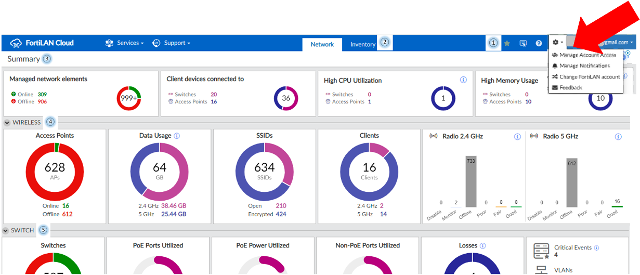Click info icon on Radio 2.4 GHz panel
The height and width of the screenshot is (275, 640).
[x=517, y=137]
